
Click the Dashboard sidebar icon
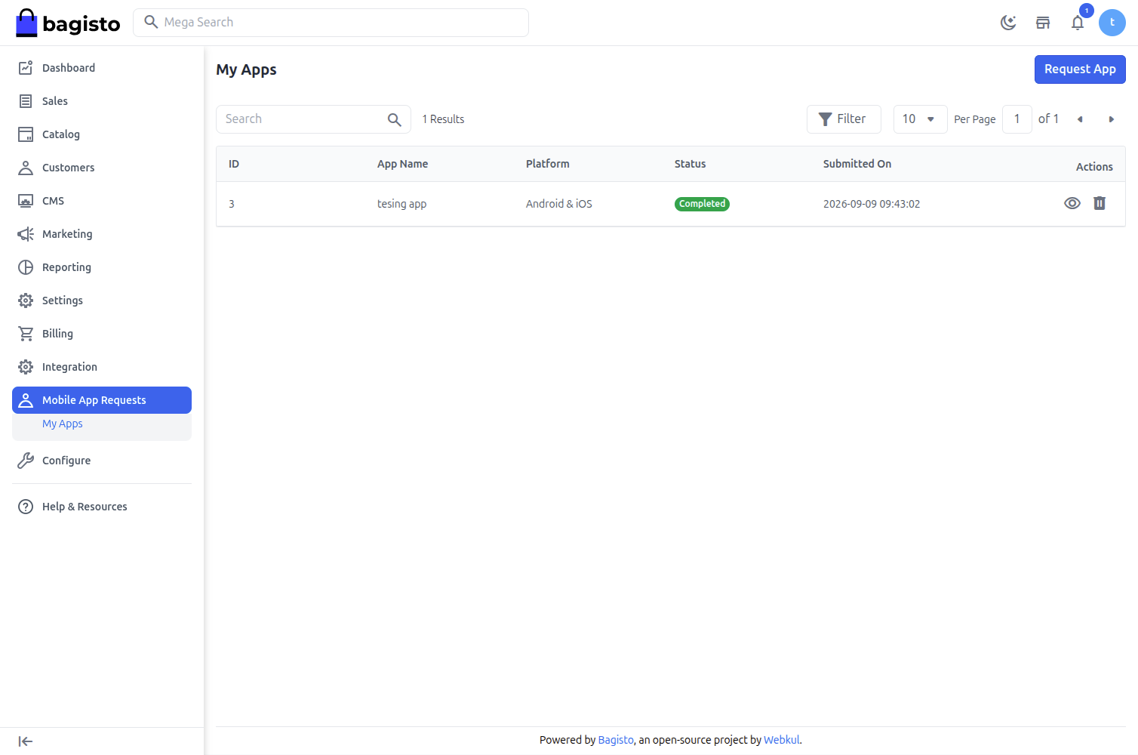point(26,68)
